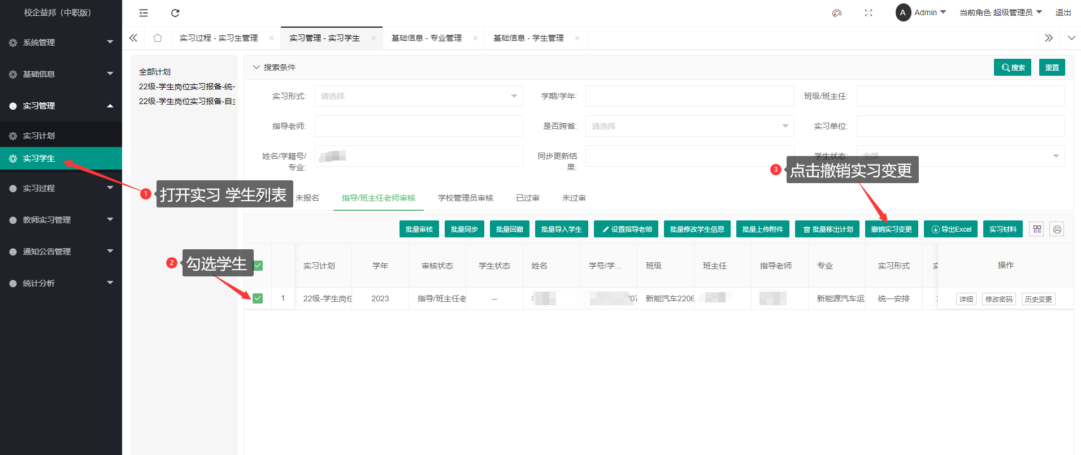Open the theme palette icon
The height and width of the screenshot is (455, 1081).
click(837, 13)
